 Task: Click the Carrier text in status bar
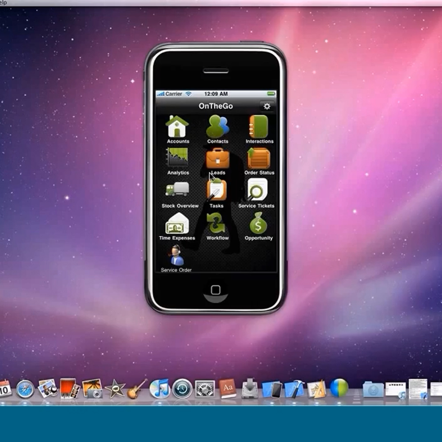click(x=173, y=94)
